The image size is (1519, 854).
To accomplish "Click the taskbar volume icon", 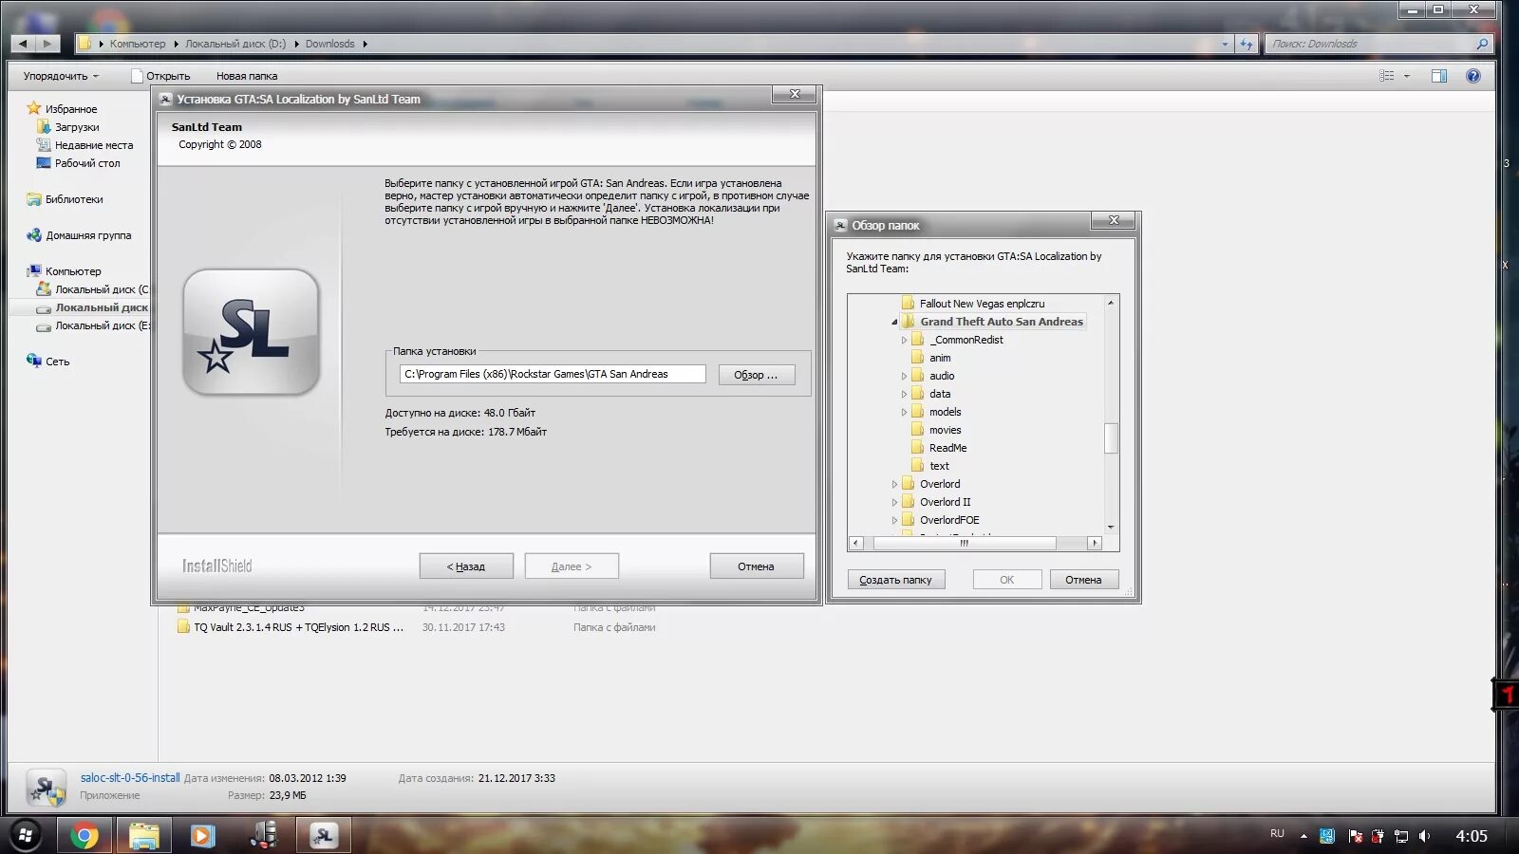I will (1424, 836).
